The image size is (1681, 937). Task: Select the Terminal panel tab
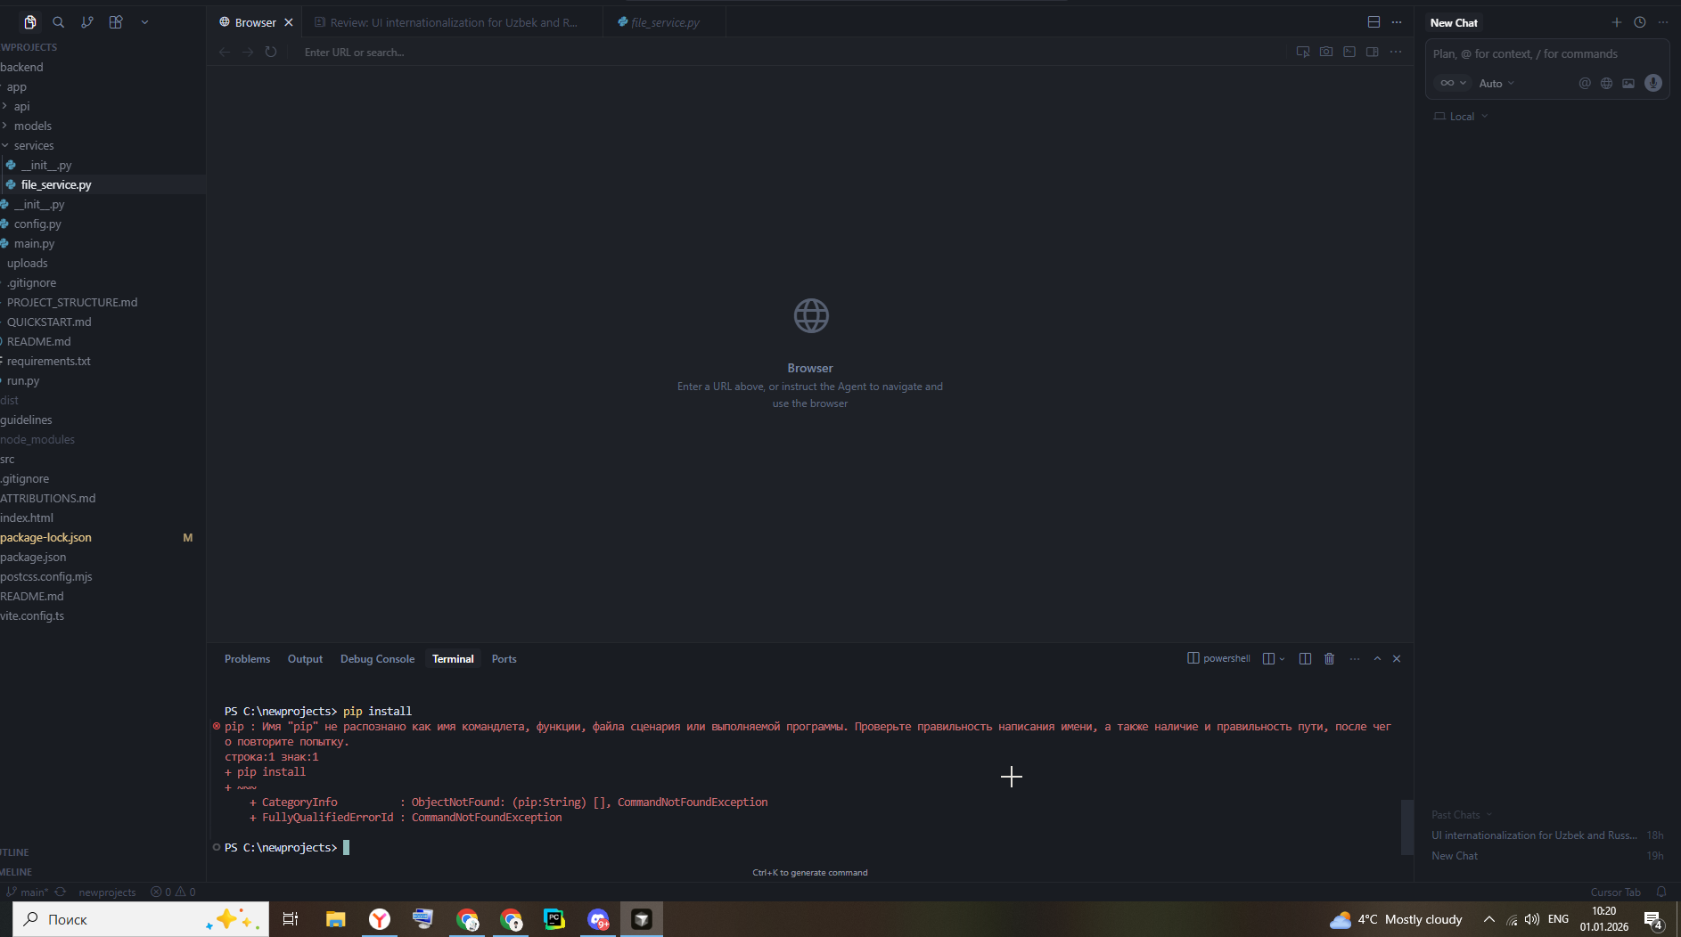(453, 659)
